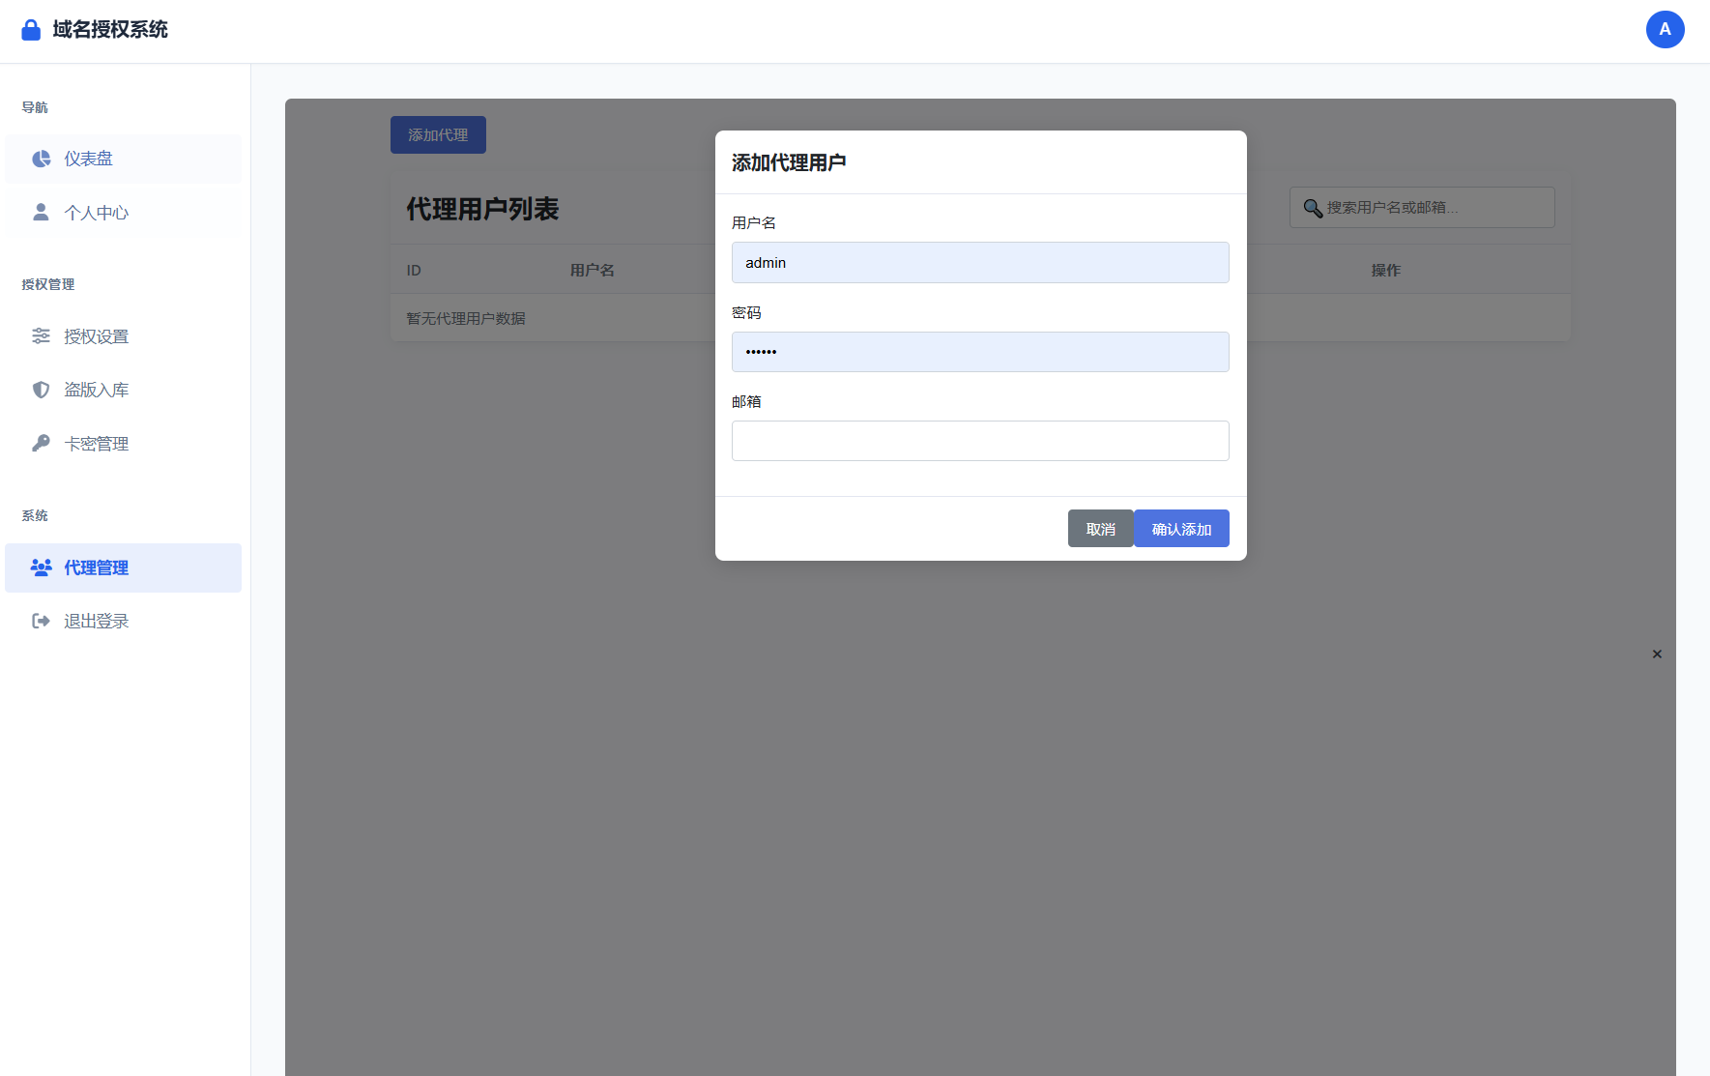Click the shield icon for 盗版入库
The height and width of the screenshot is (1076, 1710).
(41, 390)
